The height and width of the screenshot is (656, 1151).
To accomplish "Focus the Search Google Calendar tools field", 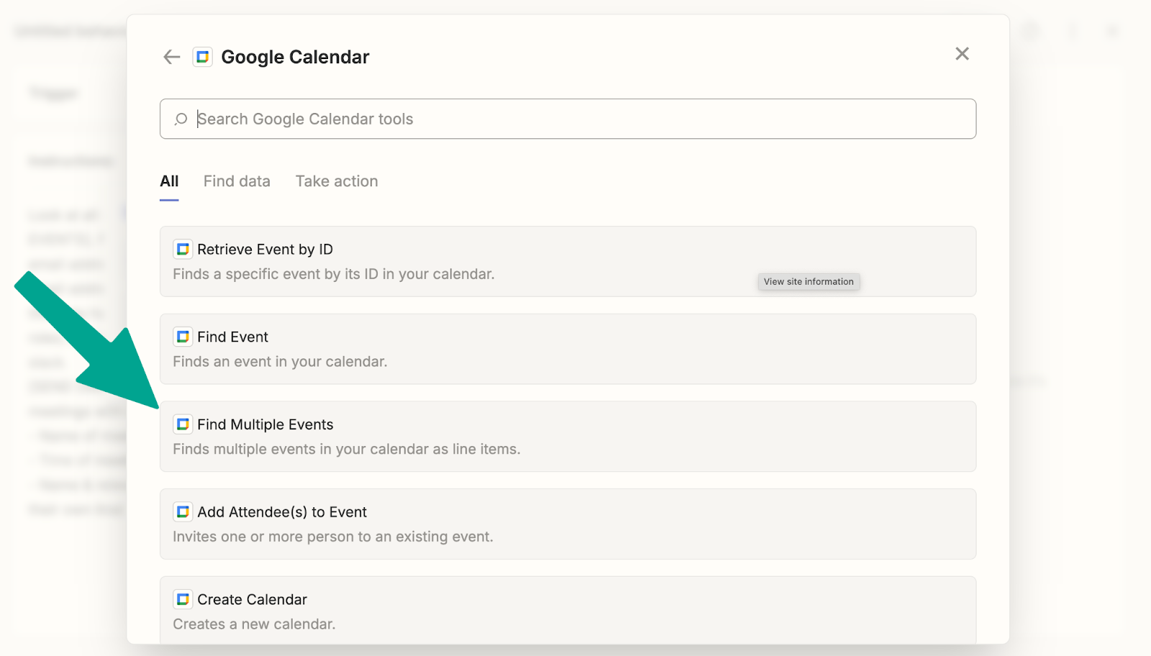I will (568, 119).
